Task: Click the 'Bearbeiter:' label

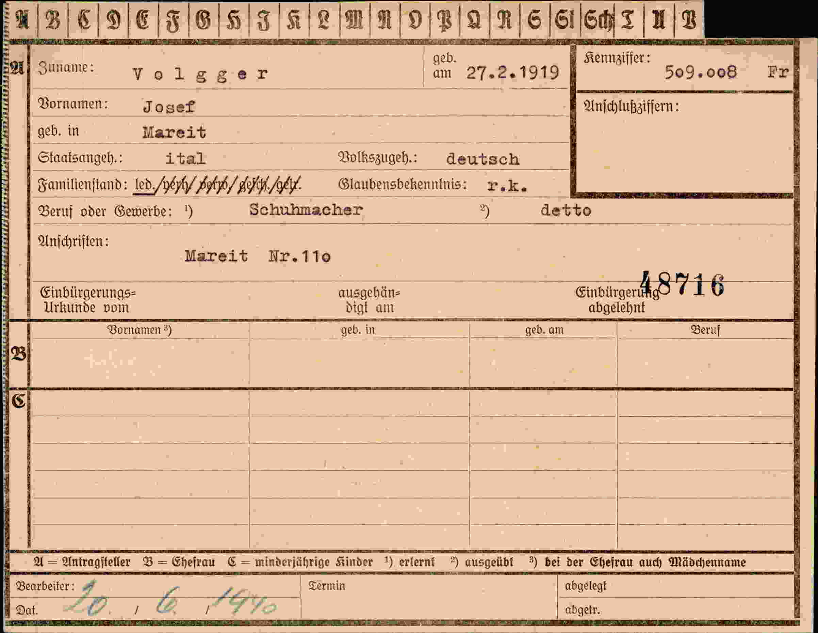Action: 45,586
